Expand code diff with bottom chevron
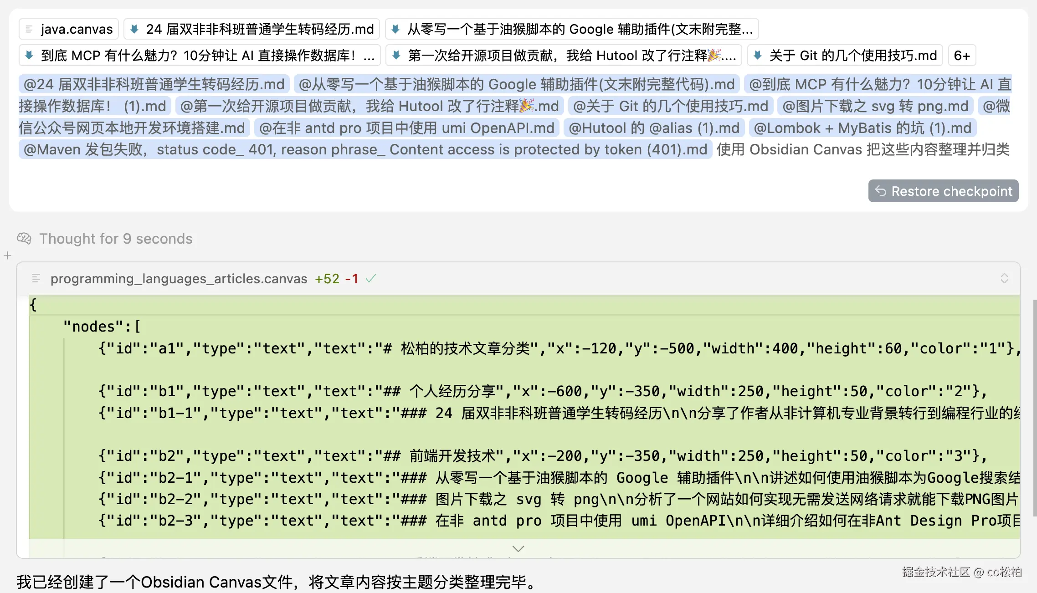This screenshot has height=593, width=1037. click(x=518, y=548)
